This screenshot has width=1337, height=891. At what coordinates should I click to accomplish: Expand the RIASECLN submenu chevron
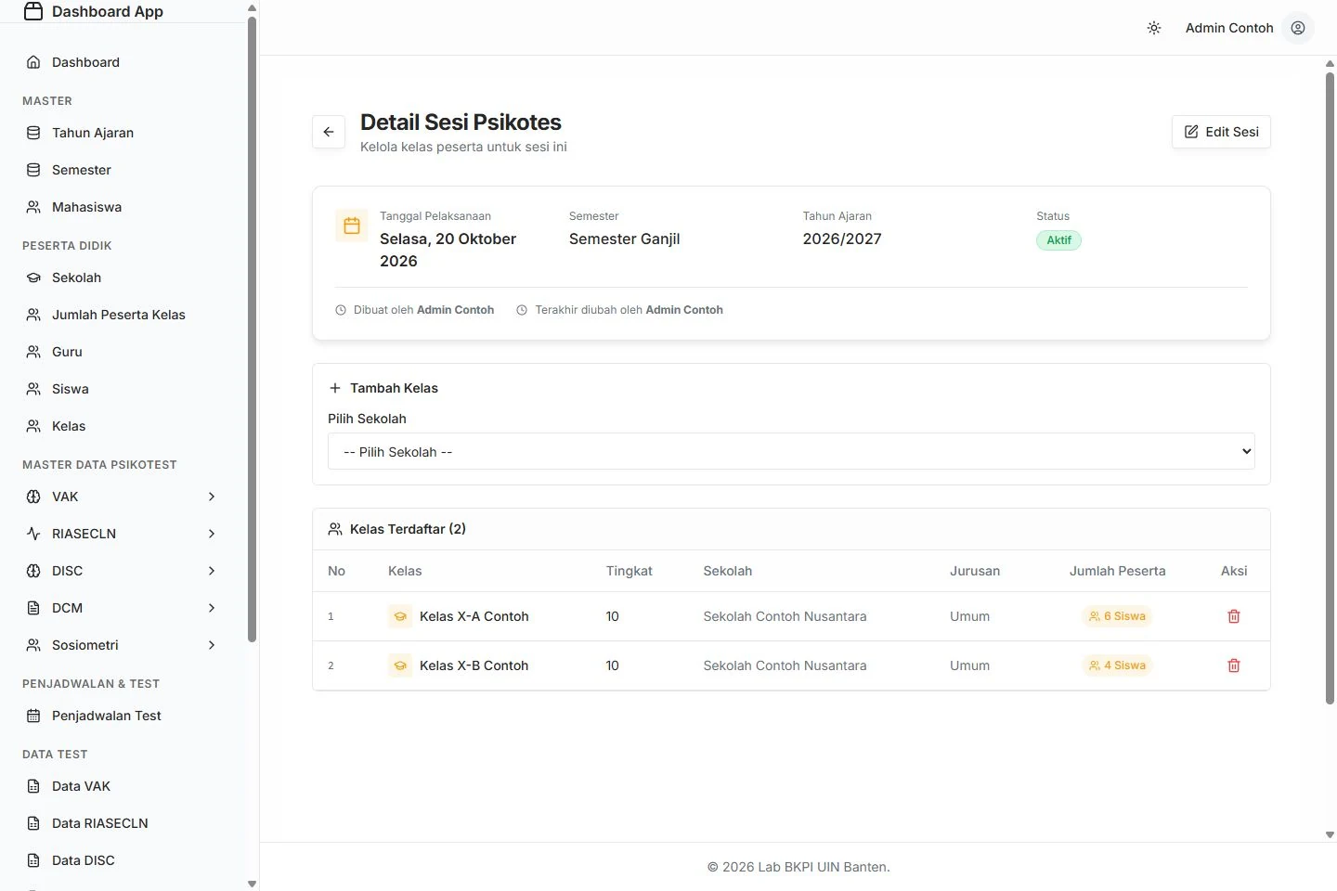212,534
